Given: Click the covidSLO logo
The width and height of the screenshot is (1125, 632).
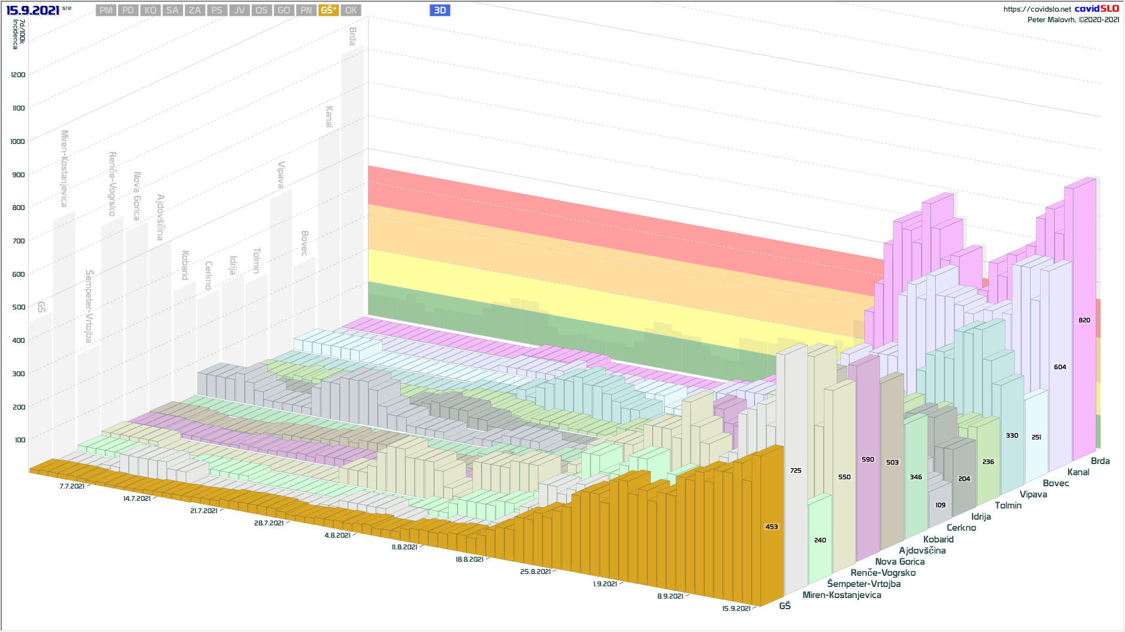Looking at the screenshot, I should [x=1096, y=8].
